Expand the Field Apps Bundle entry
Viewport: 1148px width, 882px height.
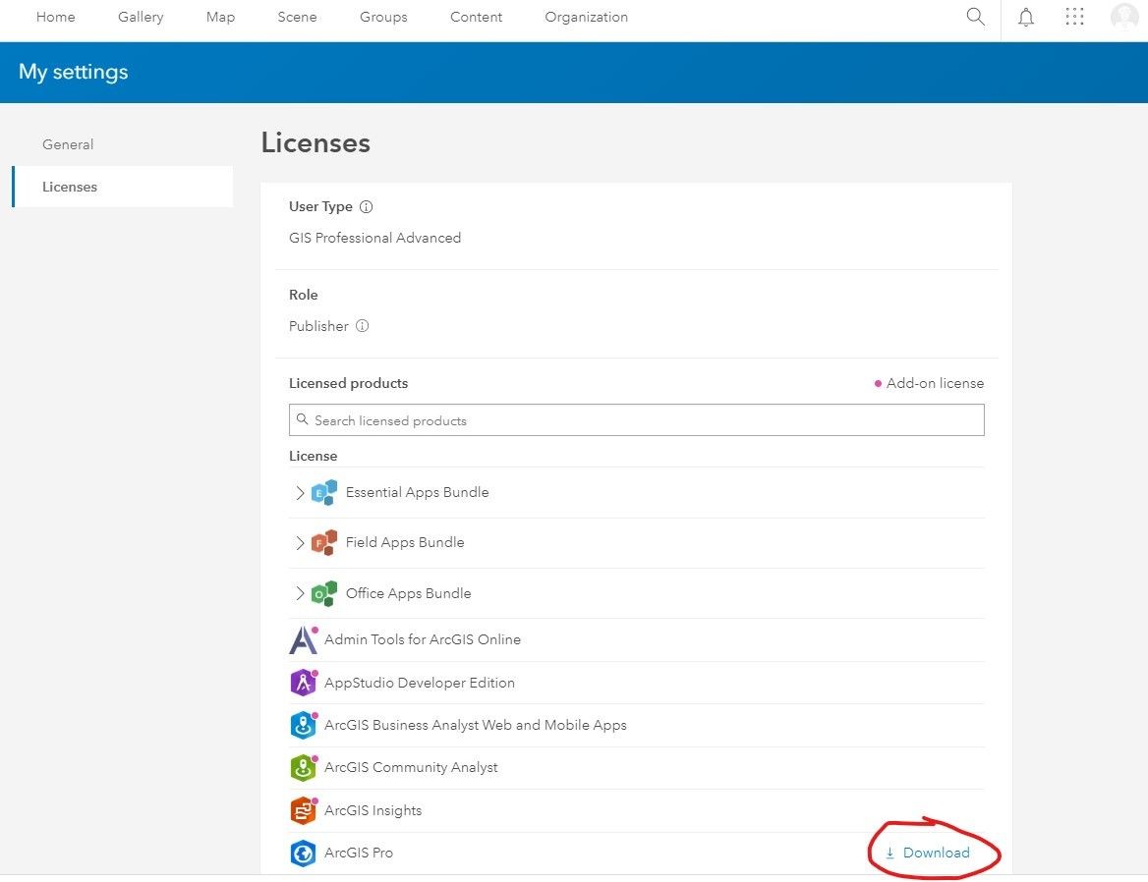point(301,542)
